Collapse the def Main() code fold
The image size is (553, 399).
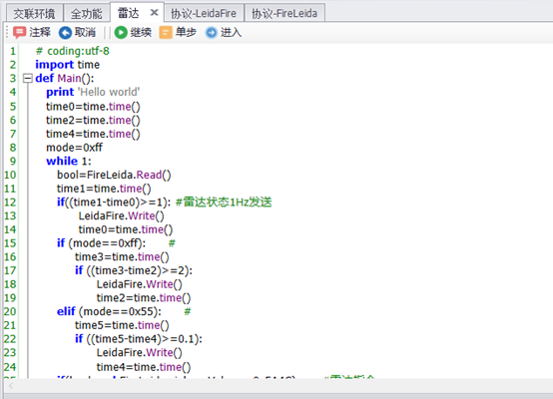28,78
